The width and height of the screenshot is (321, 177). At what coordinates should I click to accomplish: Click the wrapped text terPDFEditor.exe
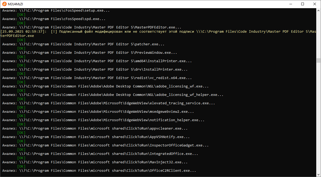17,36
